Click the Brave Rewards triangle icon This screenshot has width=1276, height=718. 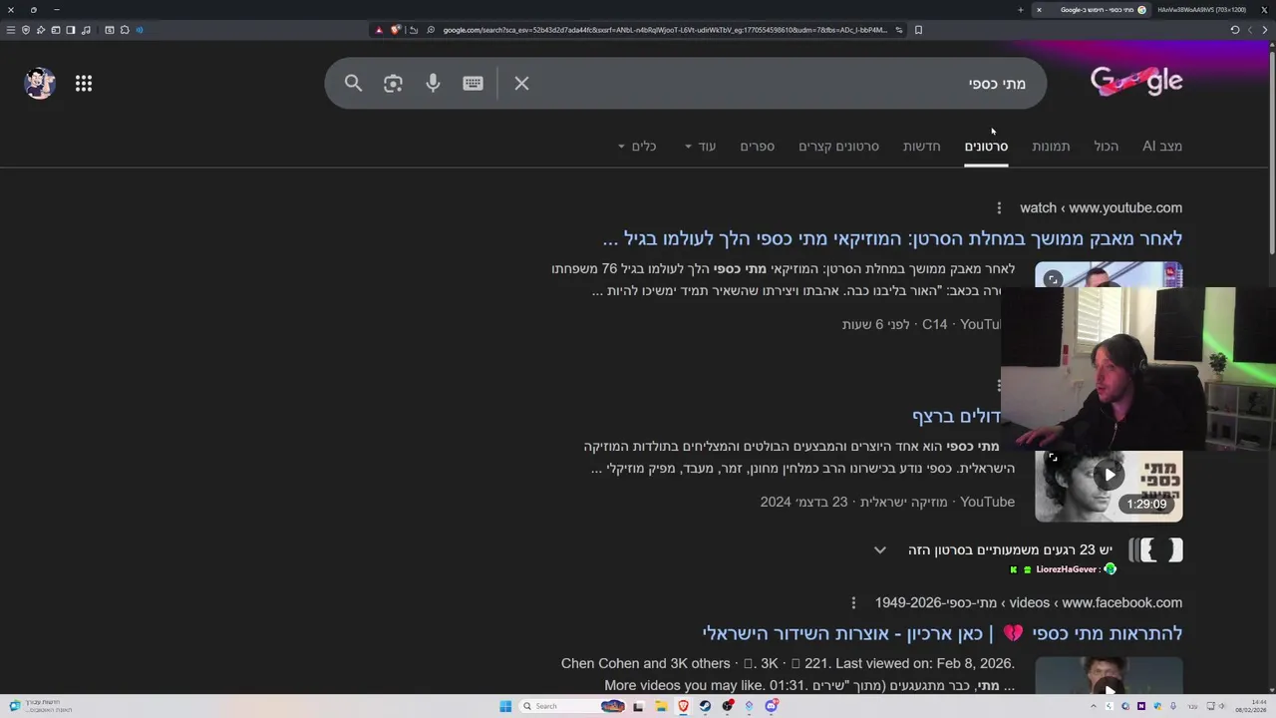(x=379, y=30)
